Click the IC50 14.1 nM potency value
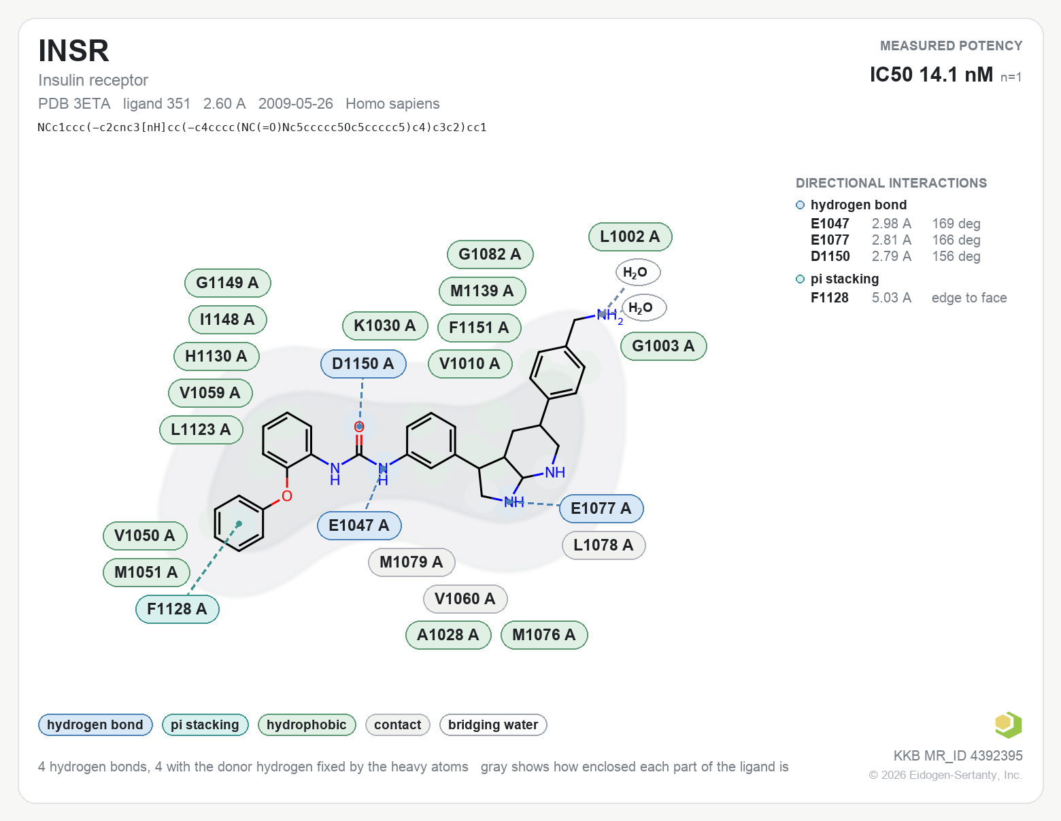The height and width of the screenshot is (821, 1061). coord(932,75)
